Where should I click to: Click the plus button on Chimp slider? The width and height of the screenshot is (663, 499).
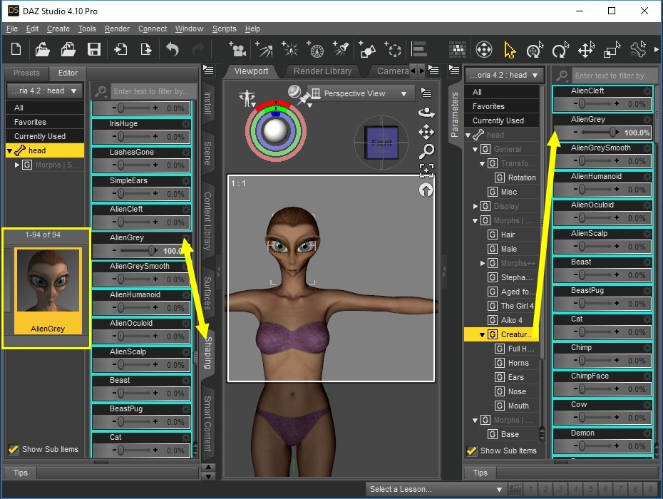[x=617, y=360]
